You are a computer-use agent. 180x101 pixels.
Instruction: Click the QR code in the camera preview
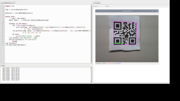[x=125, y=33]
